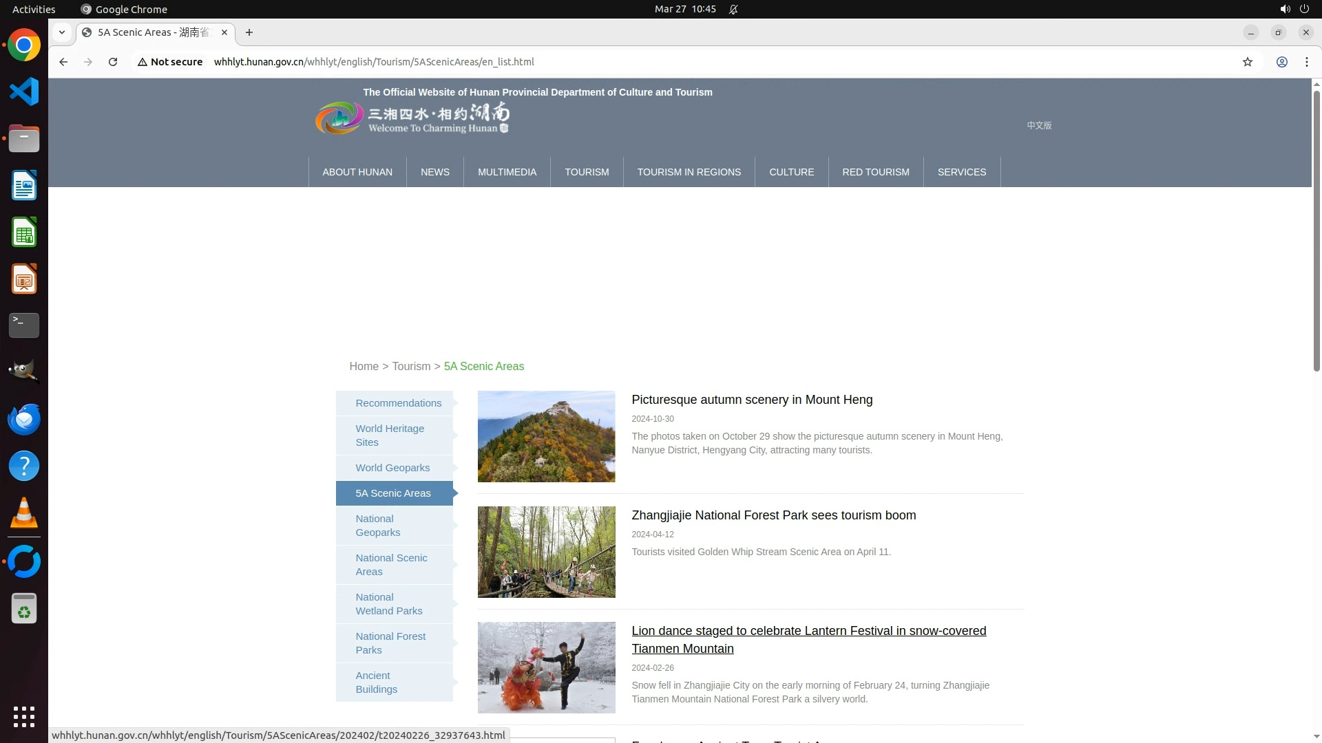Open system volume and power menu

1294,9
